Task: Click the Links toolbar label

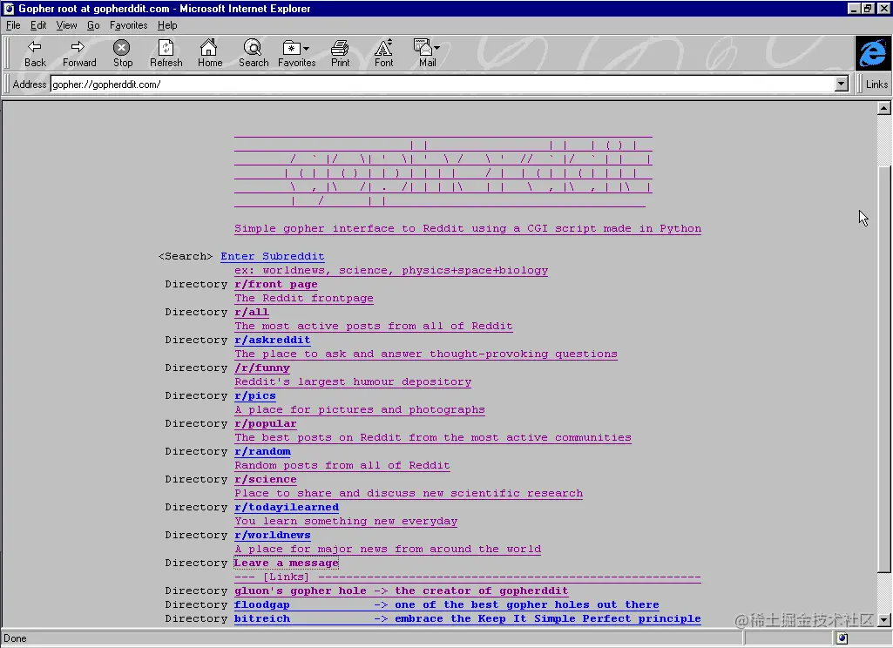Action: [876, 84]
